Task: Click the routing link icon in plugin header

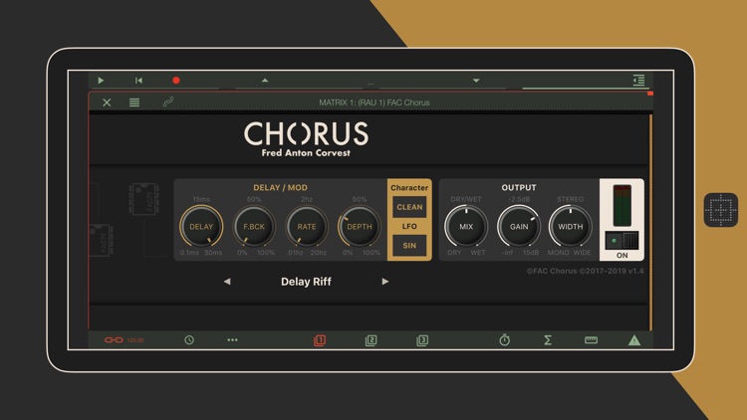Action: click(x=168, y=102)
